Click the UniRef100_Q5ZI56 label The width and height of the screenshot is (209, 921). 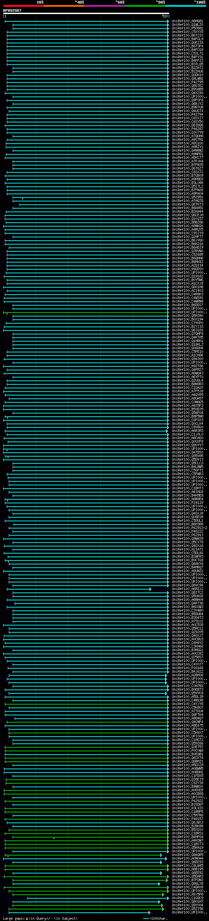[187, 909]
